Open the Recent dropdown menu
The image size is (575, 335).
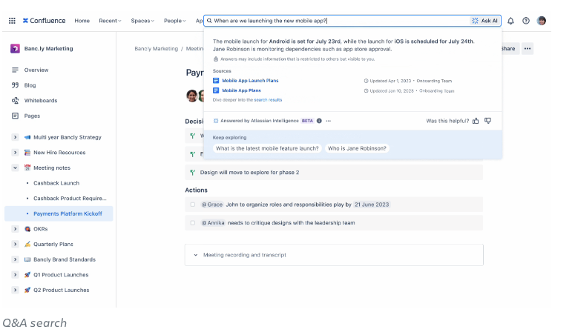(110, 21)
